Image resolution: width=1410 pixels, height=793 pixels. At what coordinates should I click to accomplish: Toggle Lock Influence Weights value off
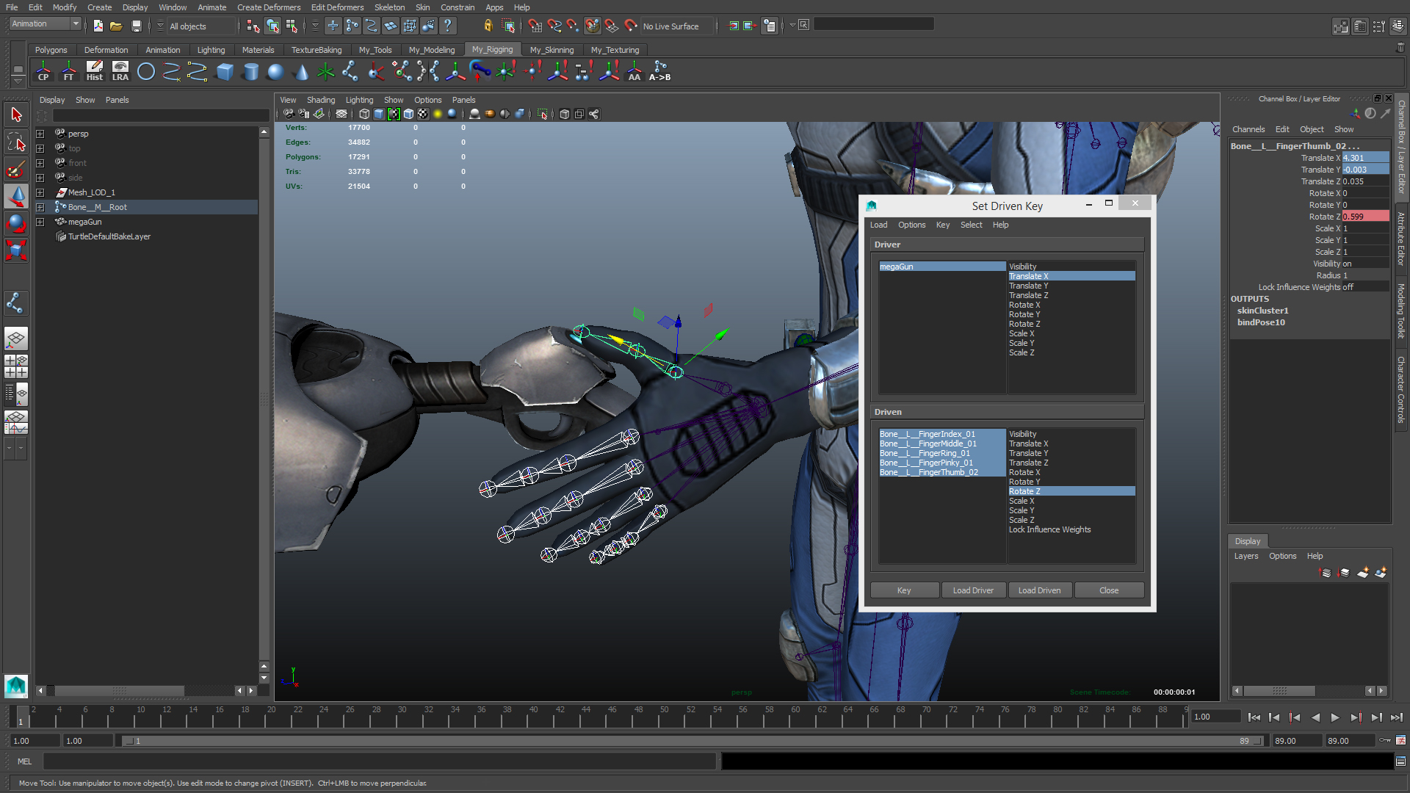click(x=1364, y=287)
